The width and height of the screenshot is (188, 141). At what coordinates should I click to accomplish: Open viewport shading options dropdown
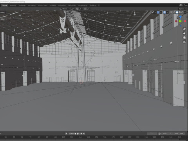185,13
